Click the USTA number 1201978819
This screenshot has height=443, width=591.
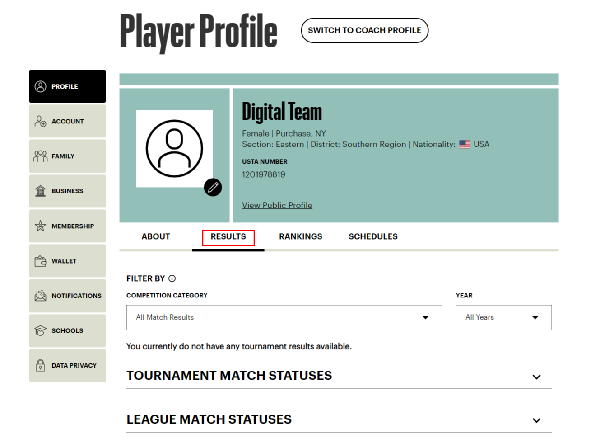click(264, 174)
